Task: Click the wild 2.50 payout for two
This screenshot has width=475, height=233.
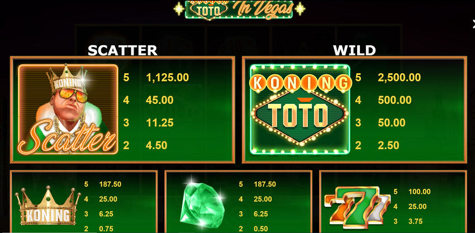Action: click(x=388, y=145)
